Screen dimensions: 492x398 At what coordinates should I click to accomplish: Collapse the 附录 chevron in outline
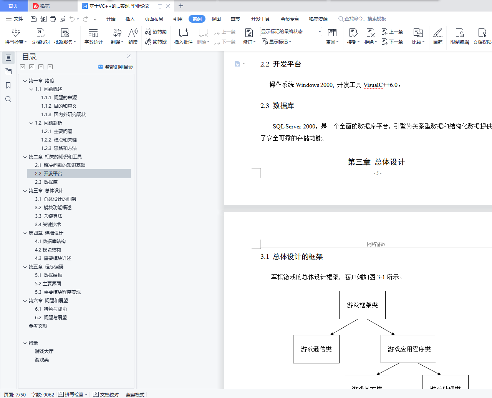(x=25, y=343)
